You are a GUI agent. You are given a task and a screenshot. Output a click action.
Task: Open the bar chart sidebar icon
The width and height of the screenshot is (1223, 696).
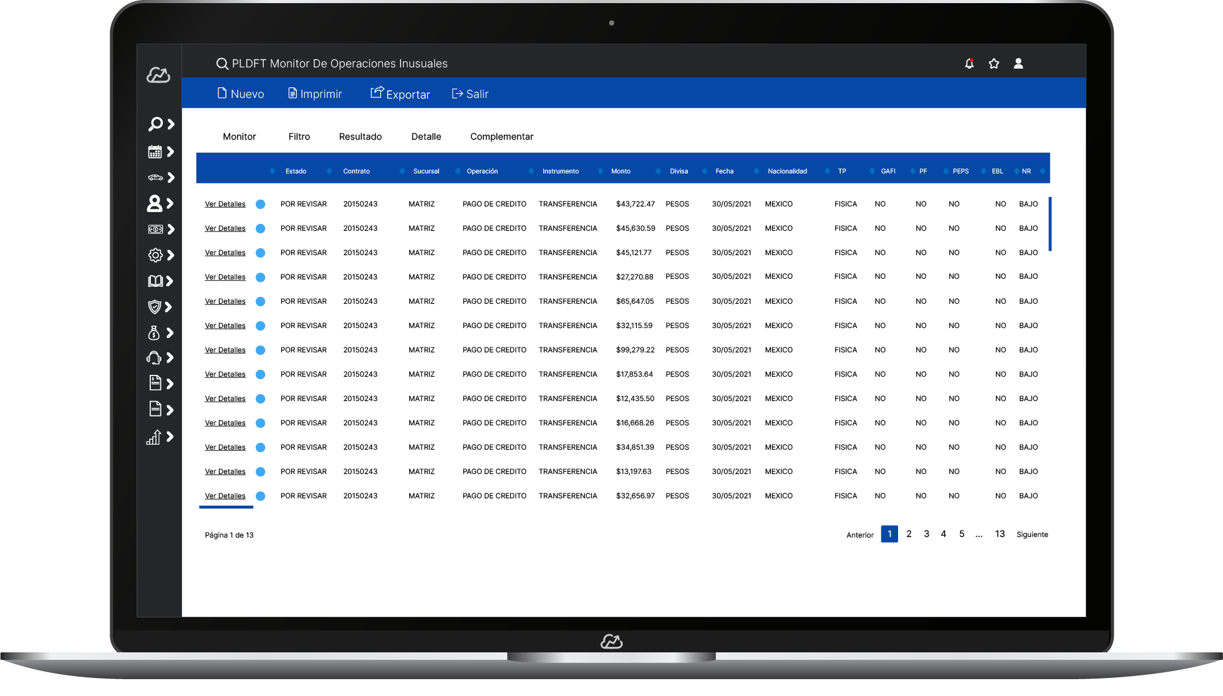click(x=153, y=437)
